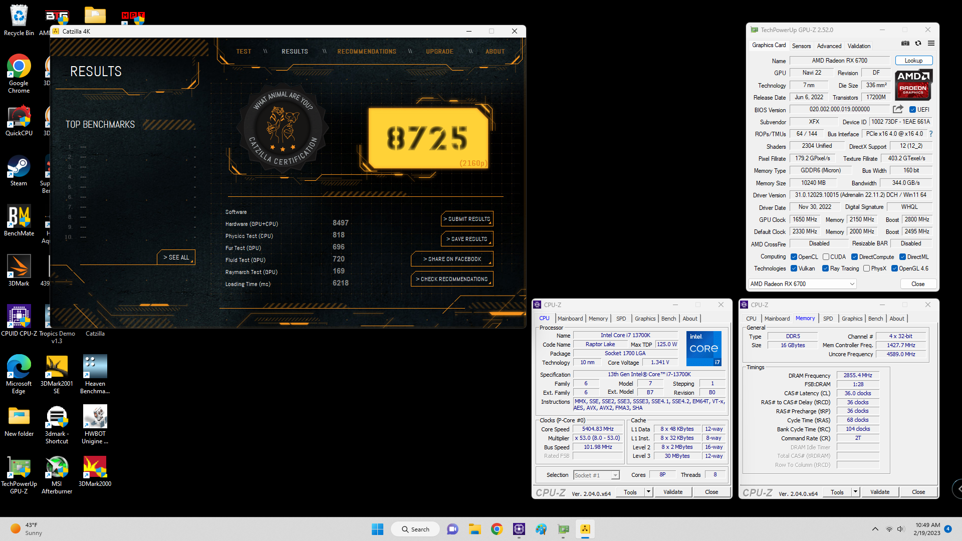This screenshot has height=541, width=962.
Task: Click the taskbar Search box
Action: click(x=416, y=529)
